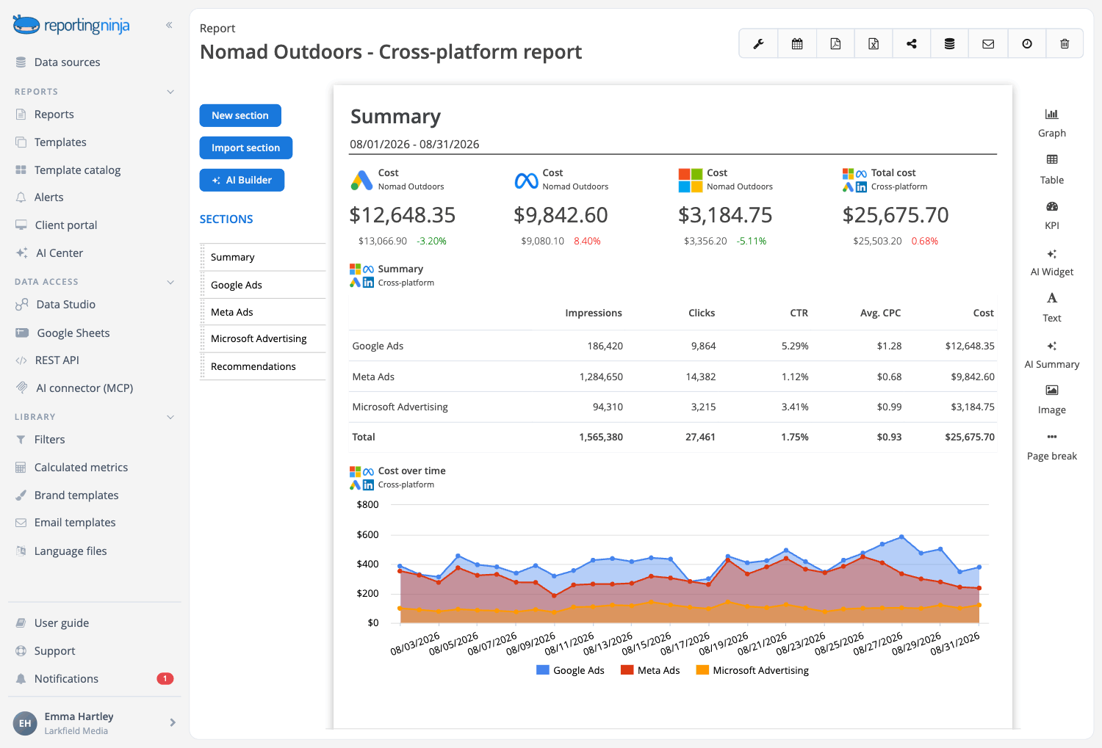Viewport: 1102px width, 748px height.
Task: Click the New section button
Action: tap(240, 115)
